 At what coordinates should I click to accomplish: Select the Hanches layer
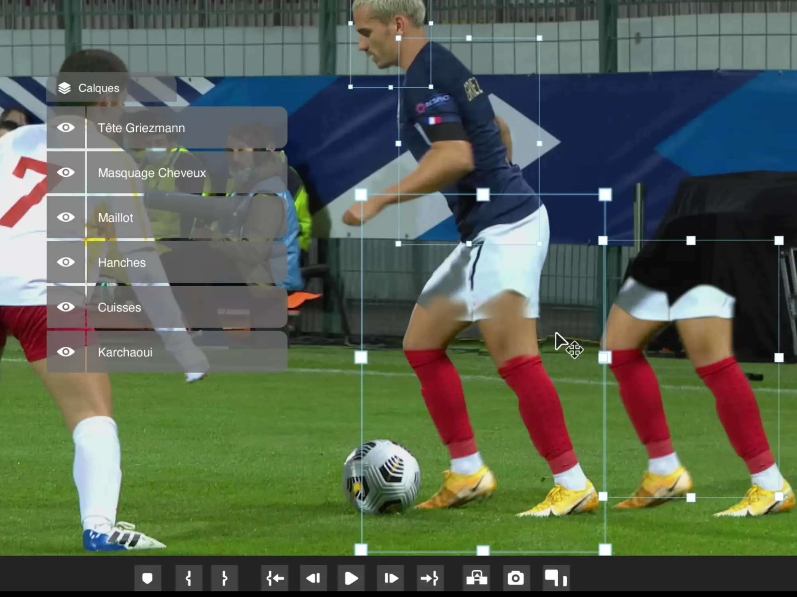tap(122, 263)
